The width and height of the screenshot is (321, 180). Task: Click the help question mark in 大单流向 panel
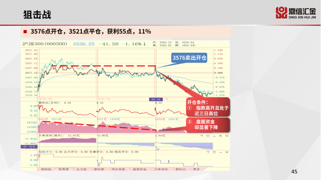pos(202,136)
